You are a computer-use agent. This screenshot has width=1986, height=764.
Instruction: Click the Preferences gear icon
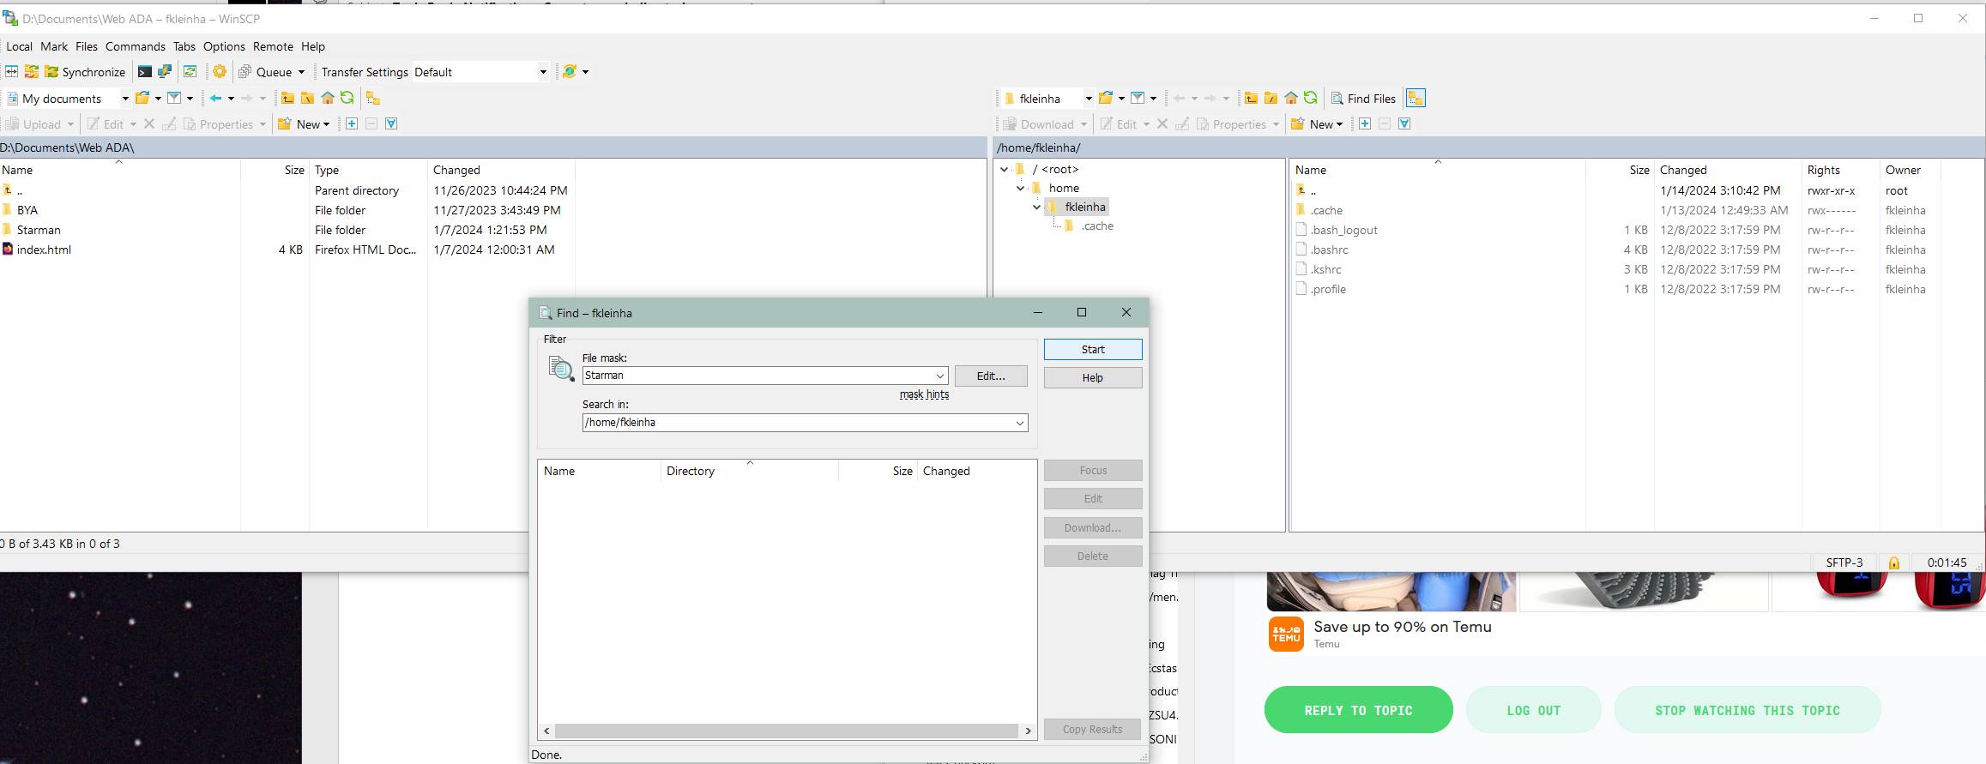(x=220, y=72)
